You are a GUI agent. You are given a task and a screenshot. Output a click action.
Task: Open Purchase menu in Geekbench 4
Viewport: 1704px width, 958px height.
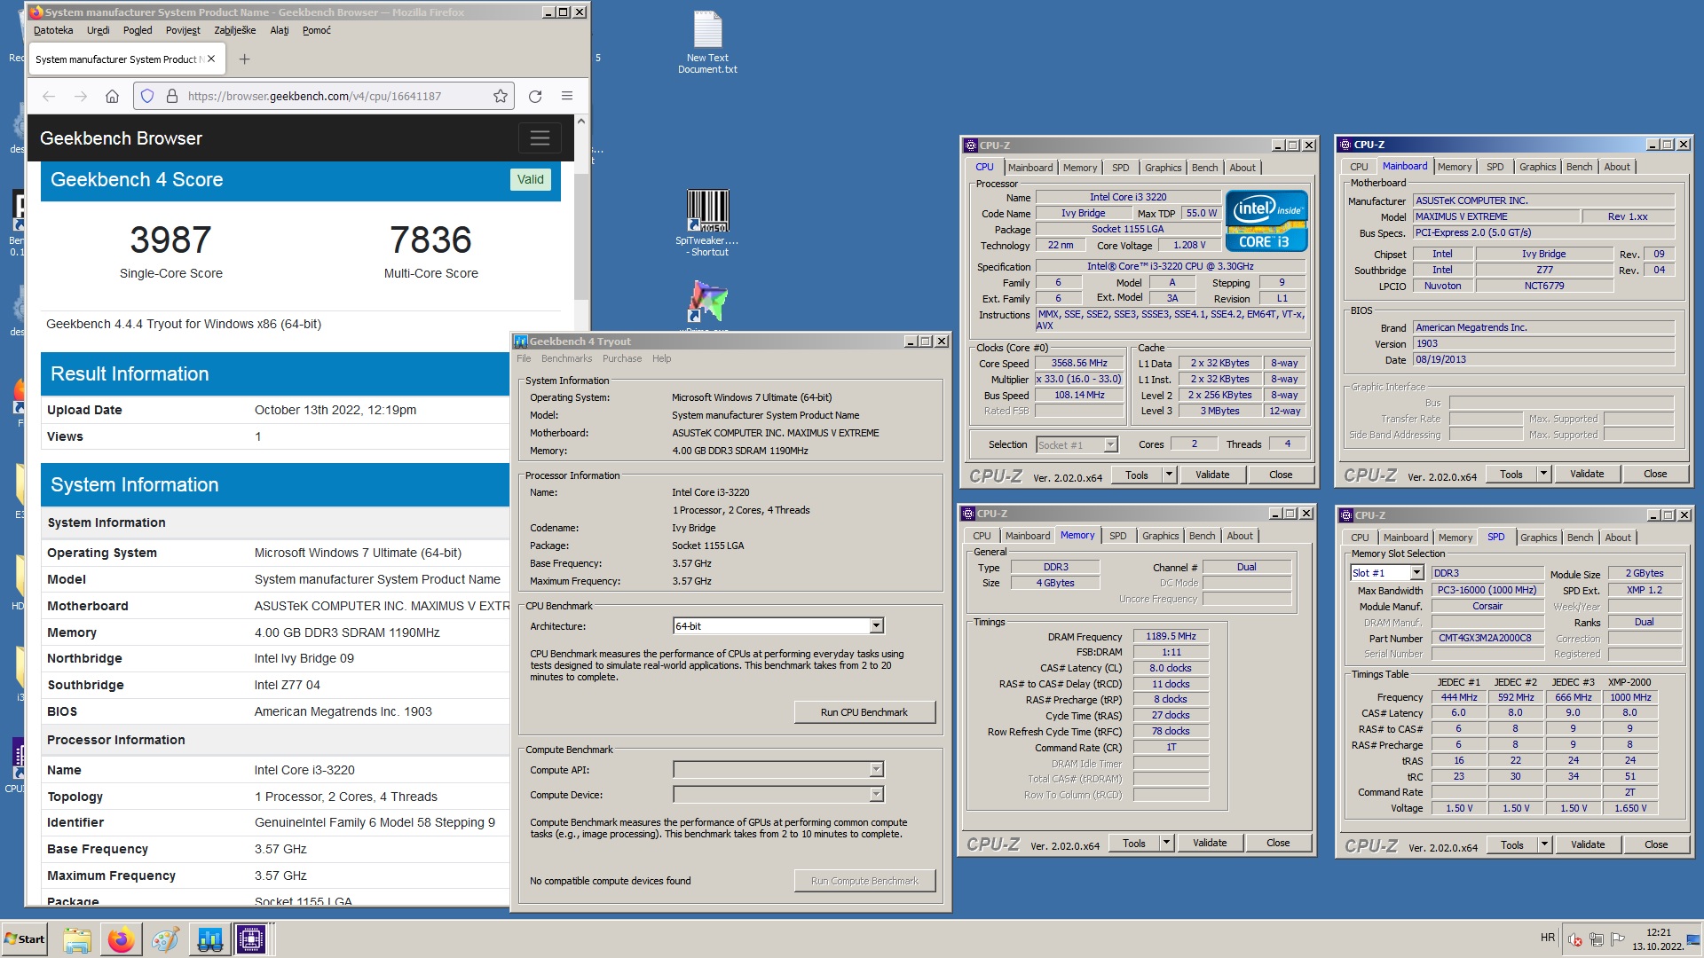pyautogui.click(x=622, y=358)
